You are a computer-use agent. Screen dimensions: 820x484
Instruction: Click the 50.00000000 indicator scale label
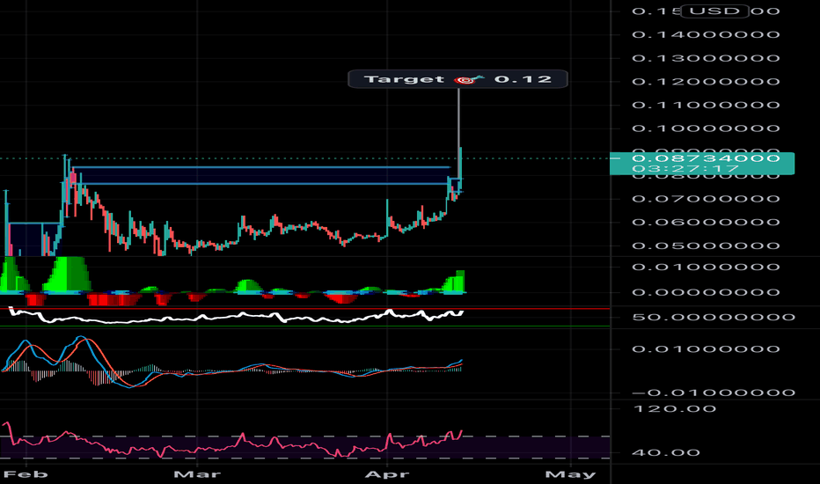point(714,317)
